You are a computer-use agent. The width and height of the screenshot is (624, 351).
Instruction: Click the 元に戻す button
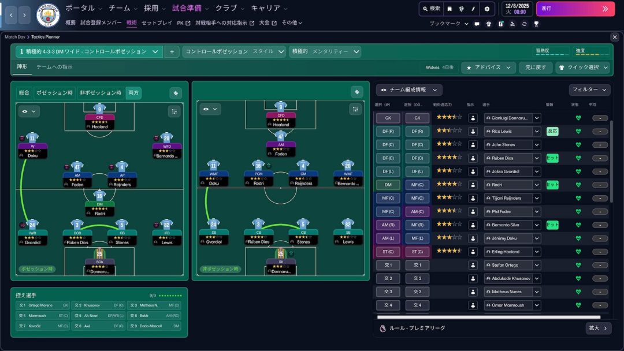535,68
